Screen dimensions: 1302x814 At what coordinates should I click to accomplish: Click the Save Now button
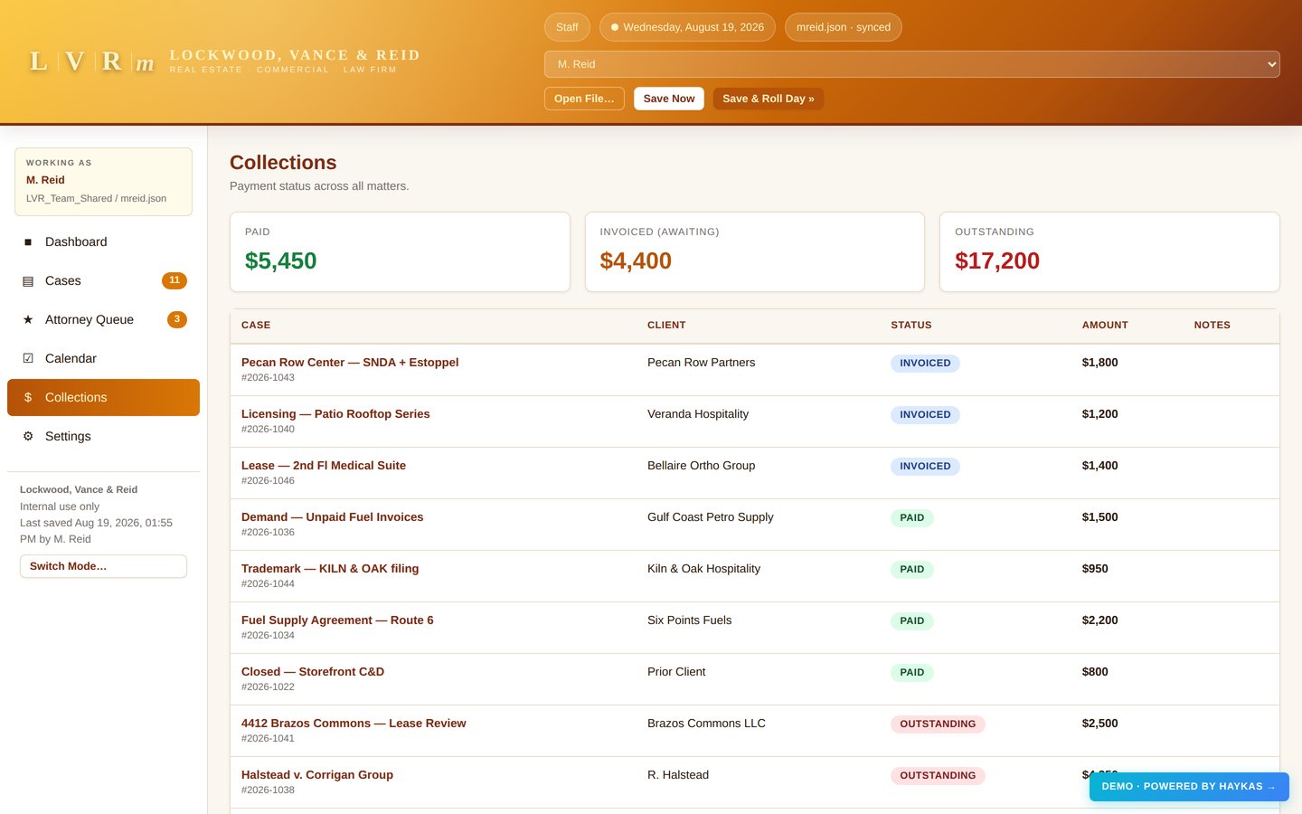pos(669,99)
